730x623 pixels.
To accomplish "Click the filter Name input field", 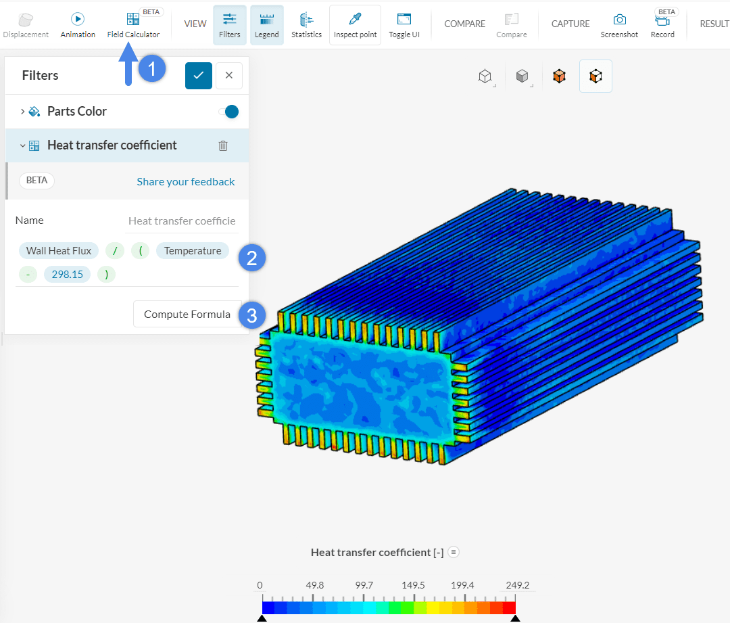I will [181, 221].
